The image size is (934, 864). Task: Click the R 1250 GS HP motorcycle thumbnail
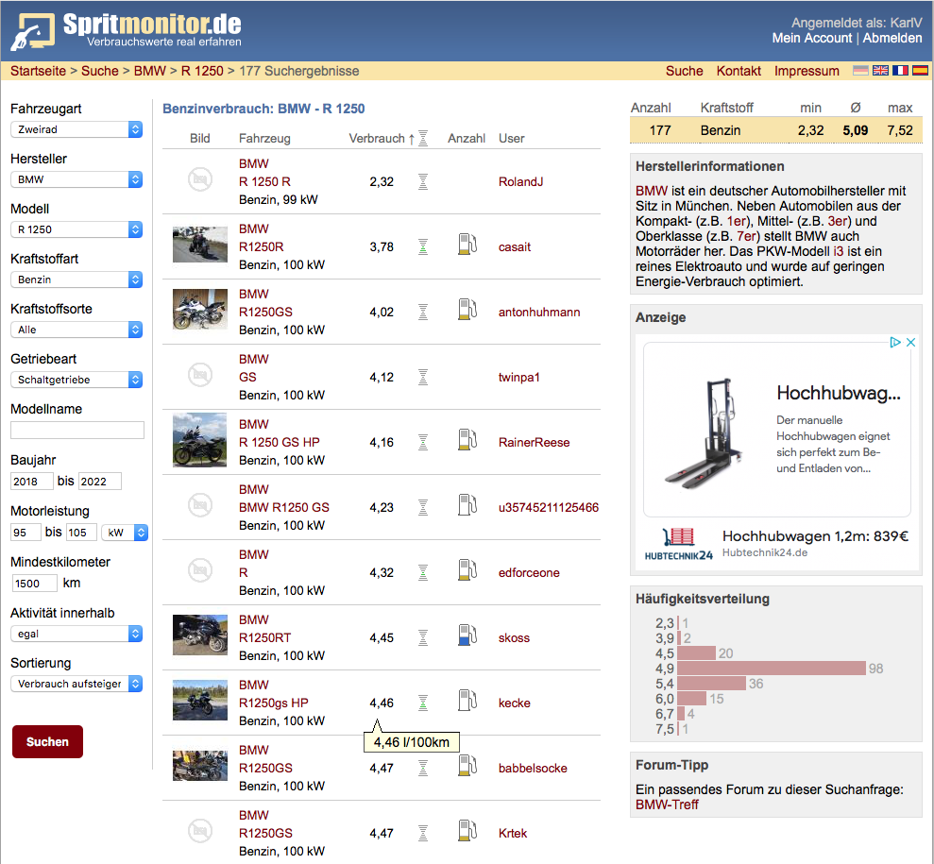click(200, 439)
